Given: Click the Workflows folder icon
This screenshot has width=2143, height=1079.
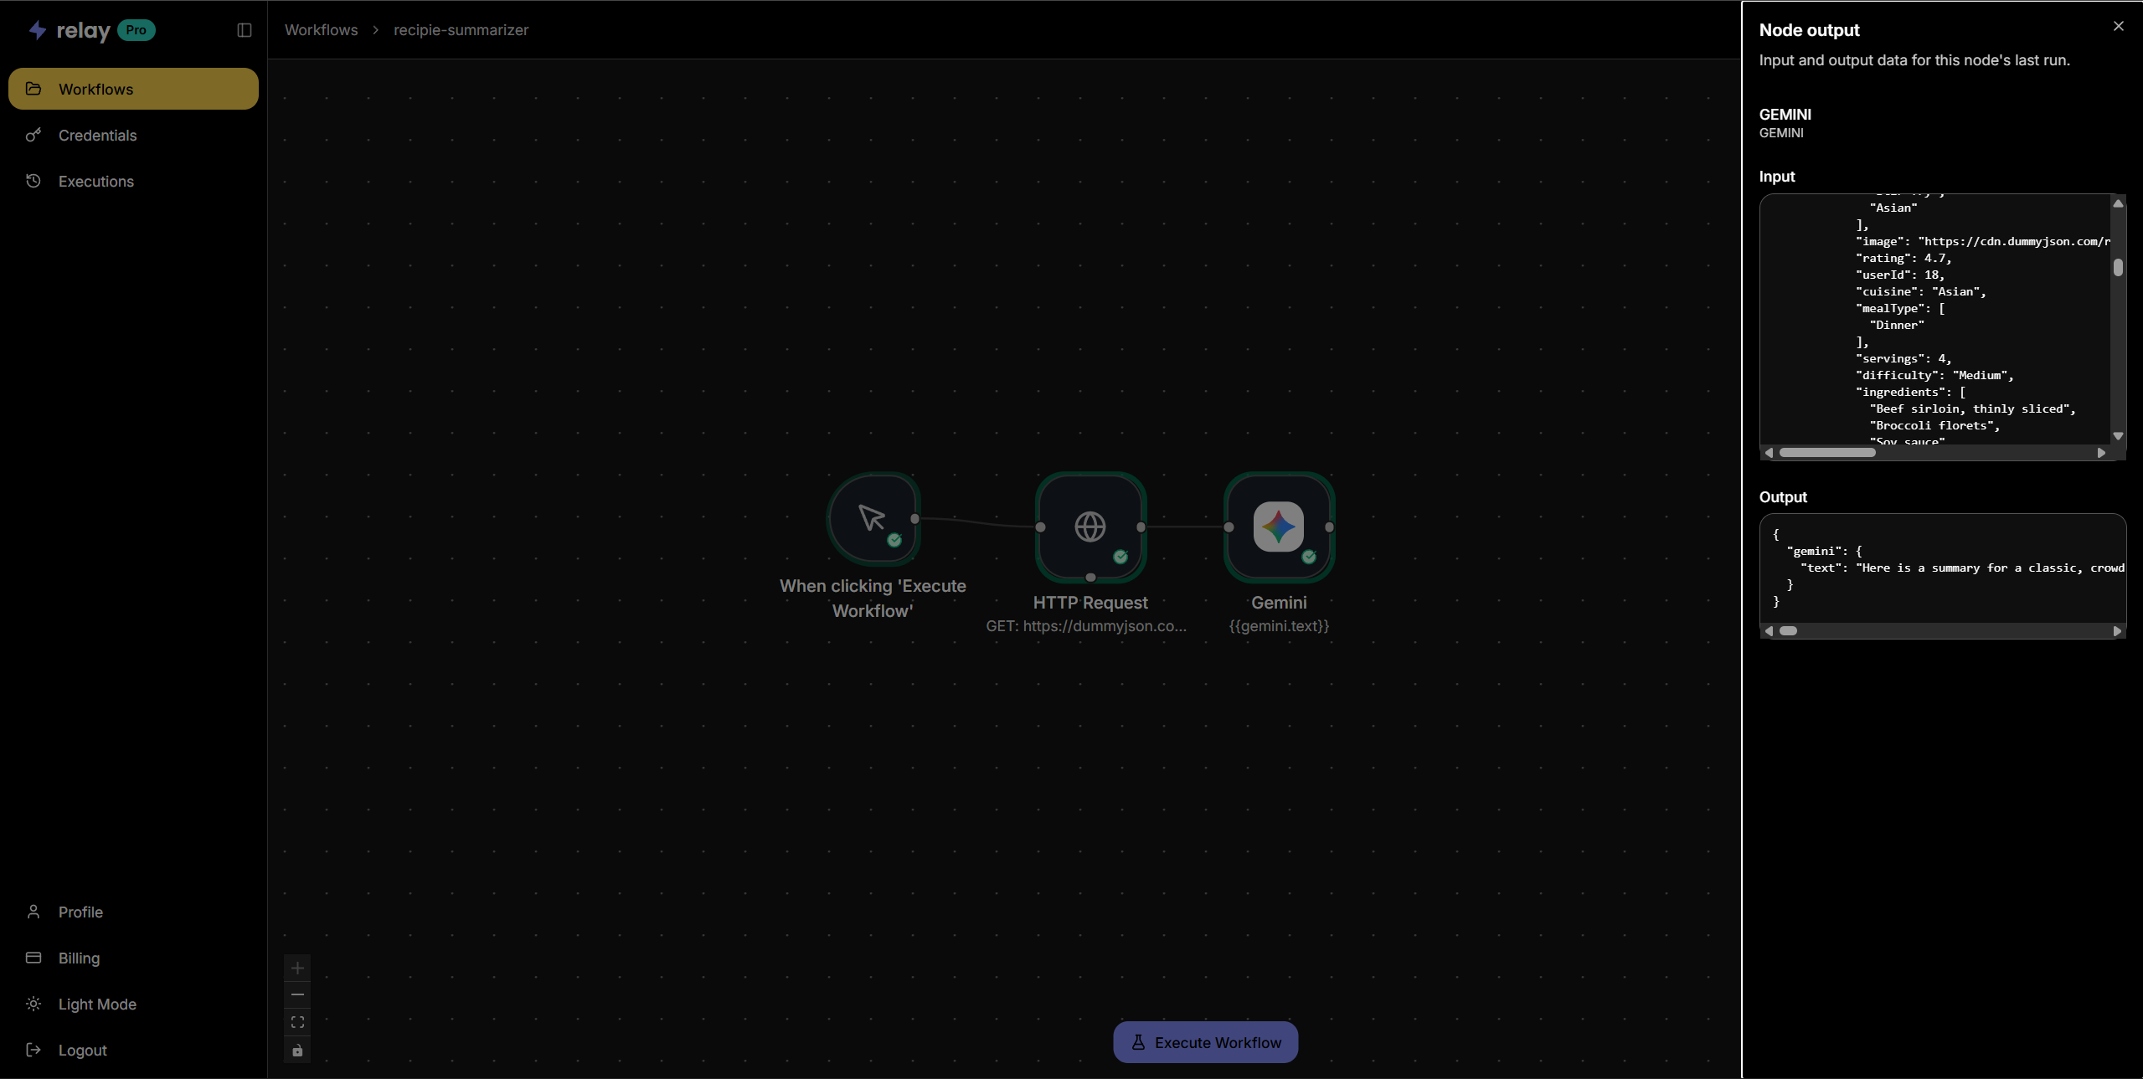Looking at the screenshot, I should tap(33, 89).
